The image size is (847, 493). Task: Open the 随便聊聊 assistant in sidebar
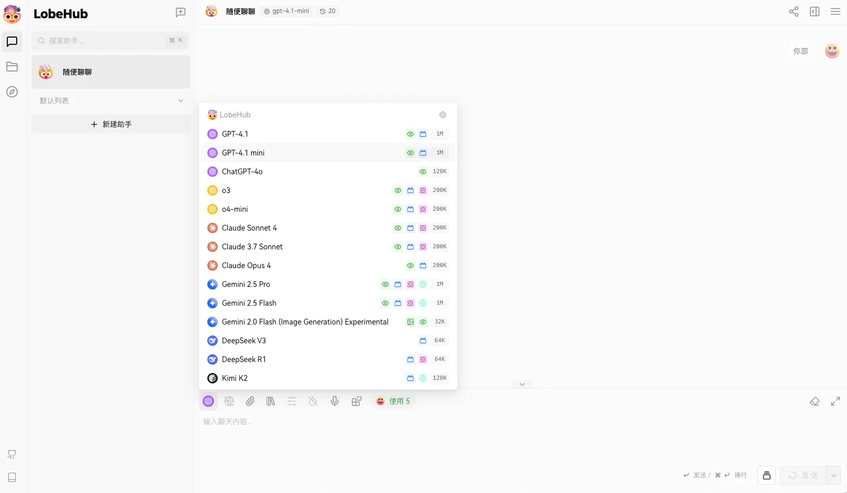click(111, 72)
